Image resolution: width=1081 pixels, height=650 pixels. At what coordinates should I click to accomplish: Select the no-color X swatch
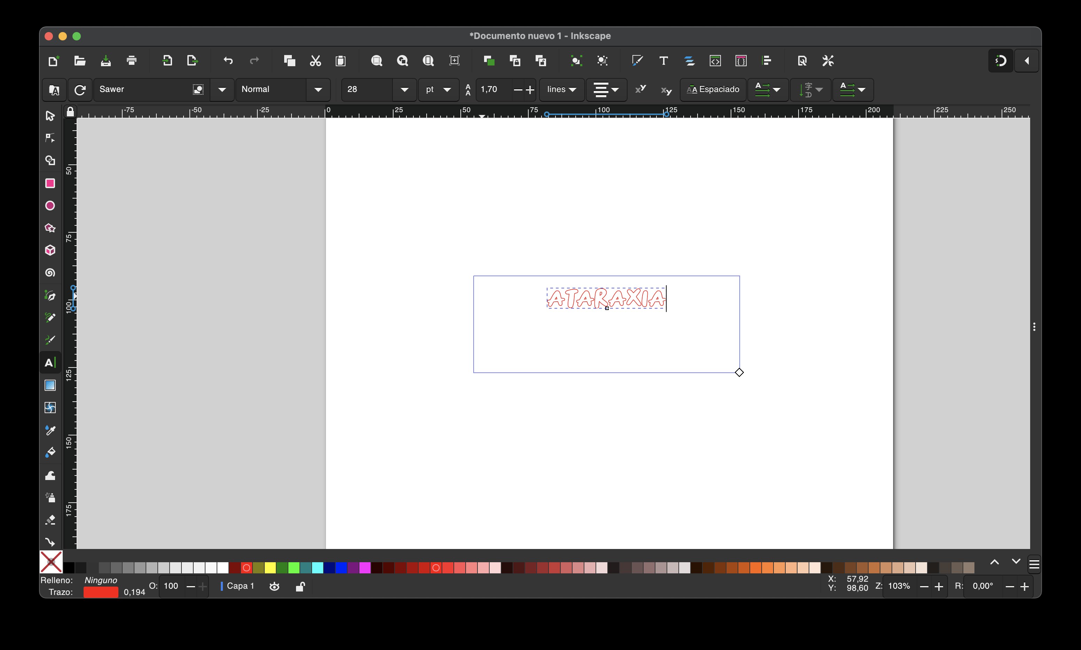tap(51, 562)
